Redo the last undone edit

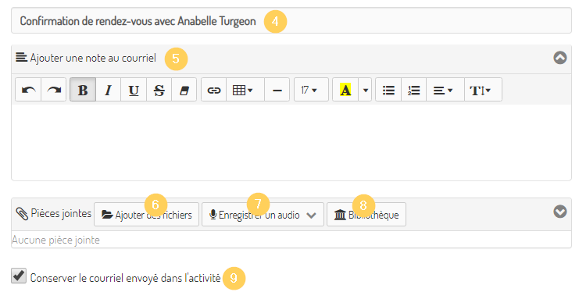[x=54, y=90]
